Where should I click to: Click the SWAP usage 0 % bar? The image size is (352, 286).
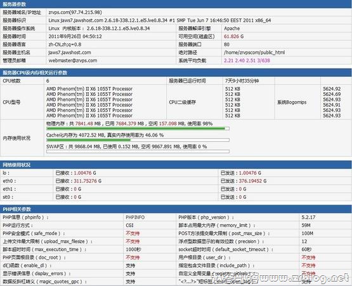138,151
